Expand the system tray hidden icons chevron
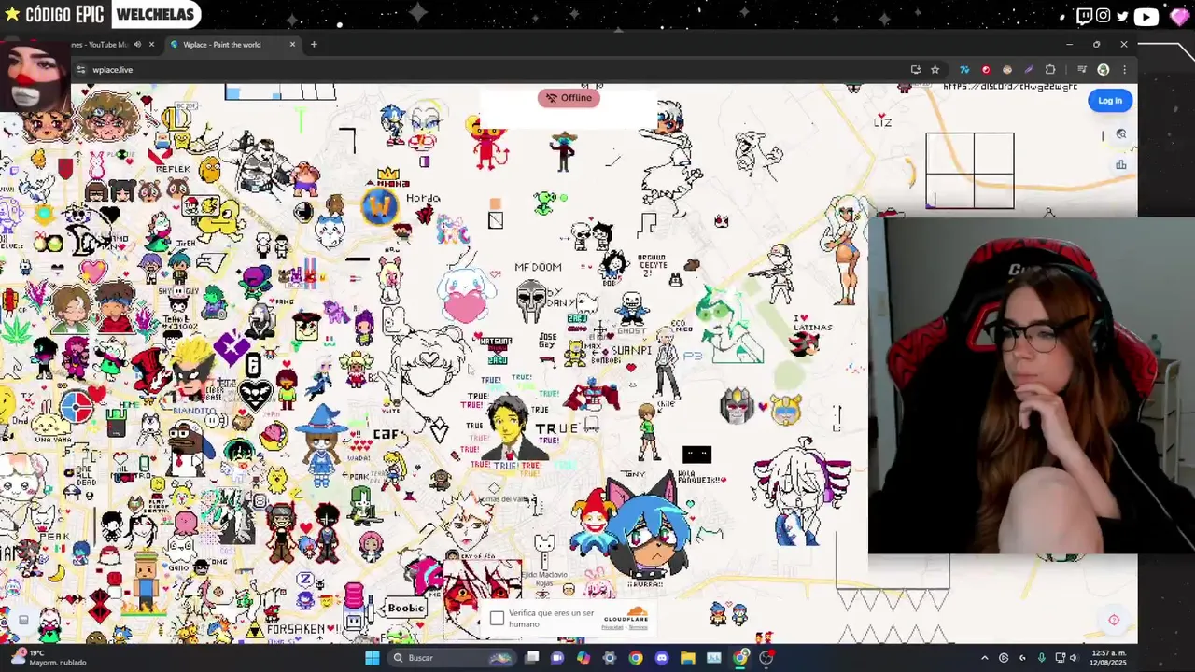Image resolution: width=1195 pixels, height=672 pixels. pos(984,658)
